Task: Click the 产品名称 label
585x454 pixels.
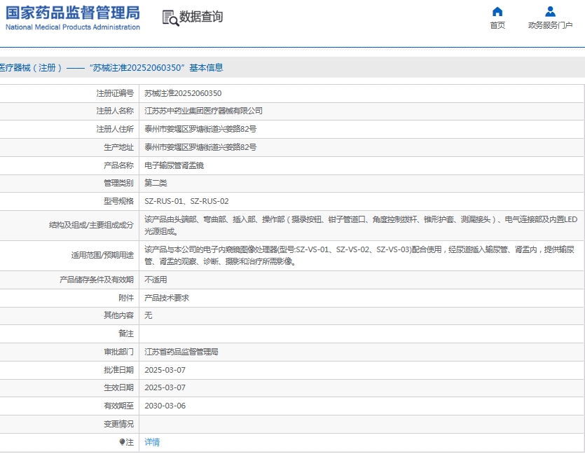Action: [x=118, y=165]
